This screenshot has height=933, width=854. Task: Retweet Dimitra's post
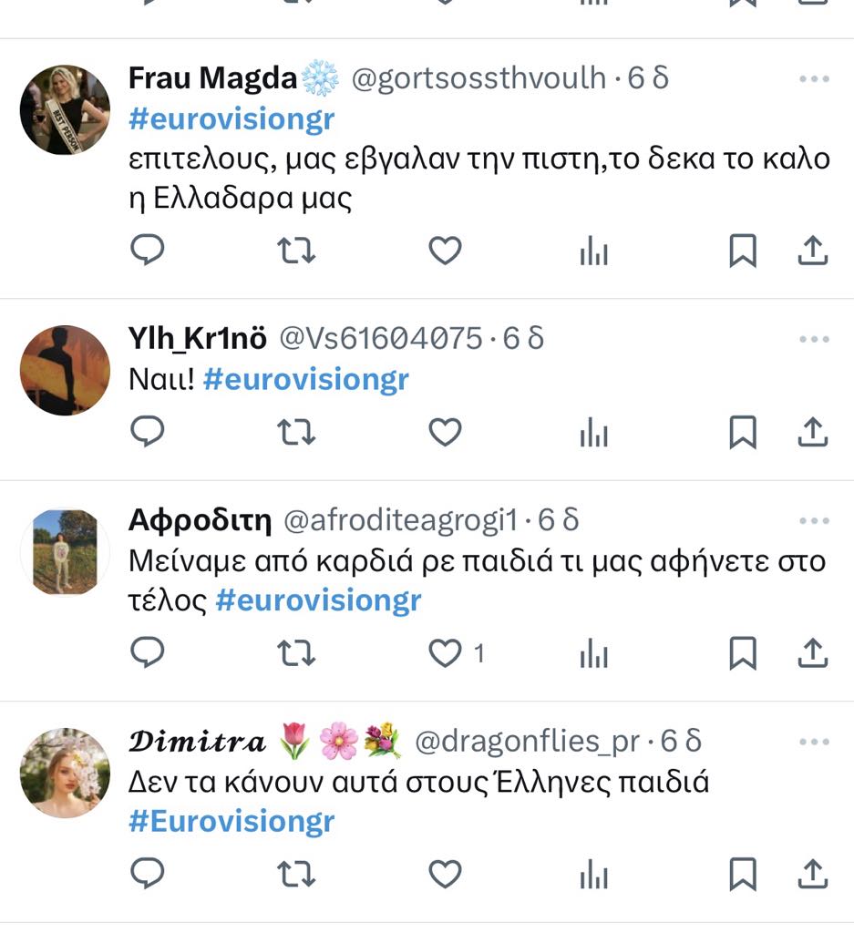(295, 874)
